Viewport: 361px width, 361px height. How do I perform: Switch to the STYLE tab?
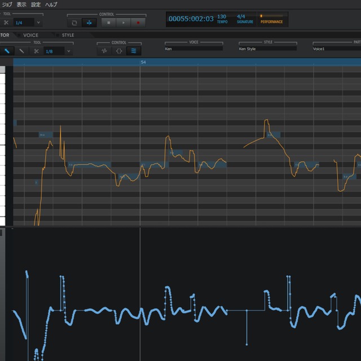point(68,35)
